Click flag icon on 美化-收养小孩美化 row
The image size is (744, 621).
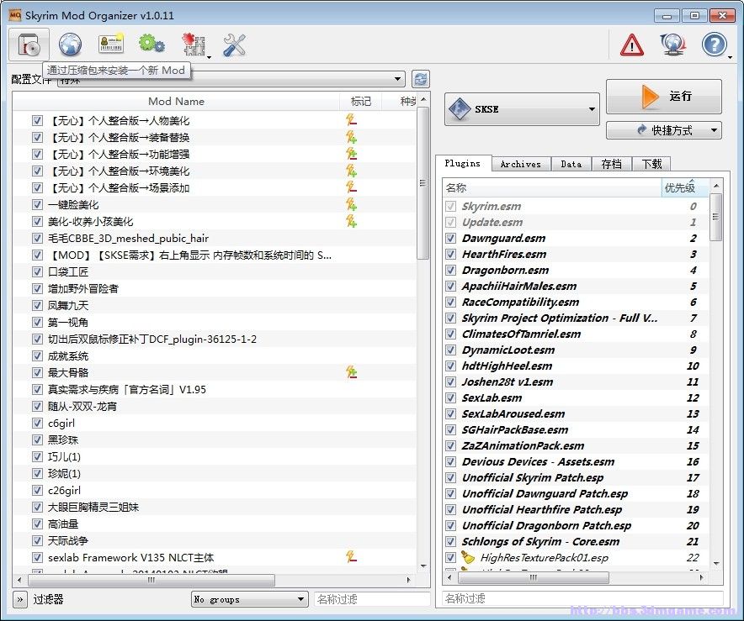[351, 221]
